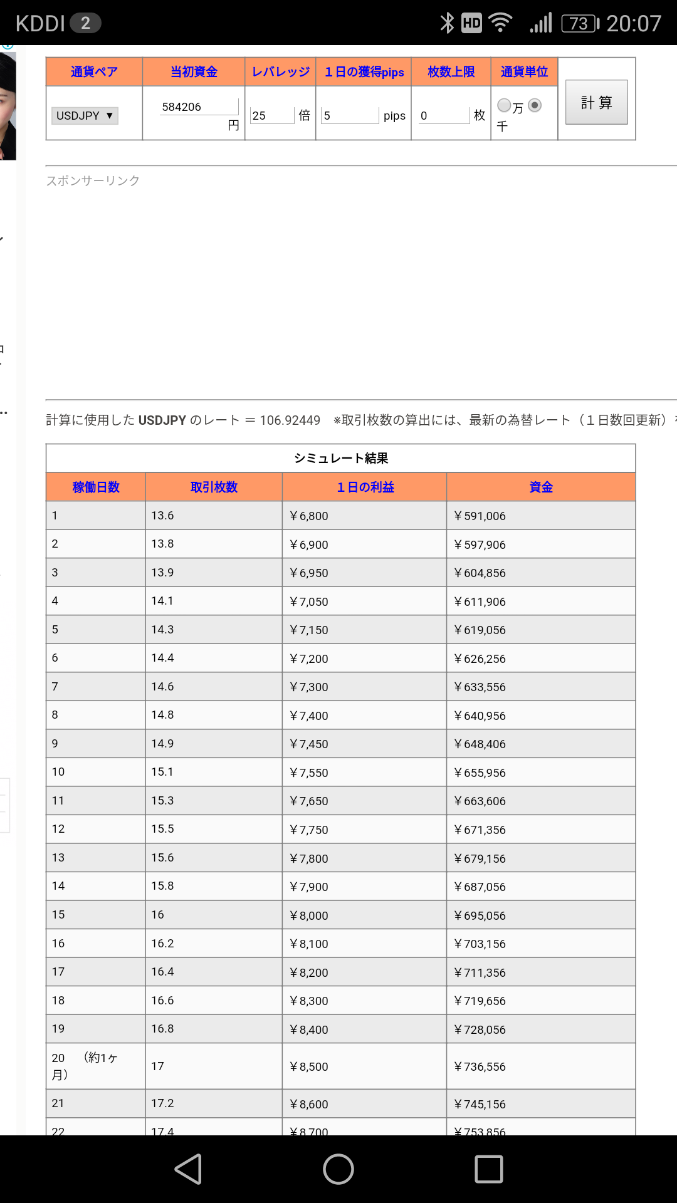677x1203 pixels.
Task: Click the 通貨単位 header link
Action: click(x=524, y=71)
